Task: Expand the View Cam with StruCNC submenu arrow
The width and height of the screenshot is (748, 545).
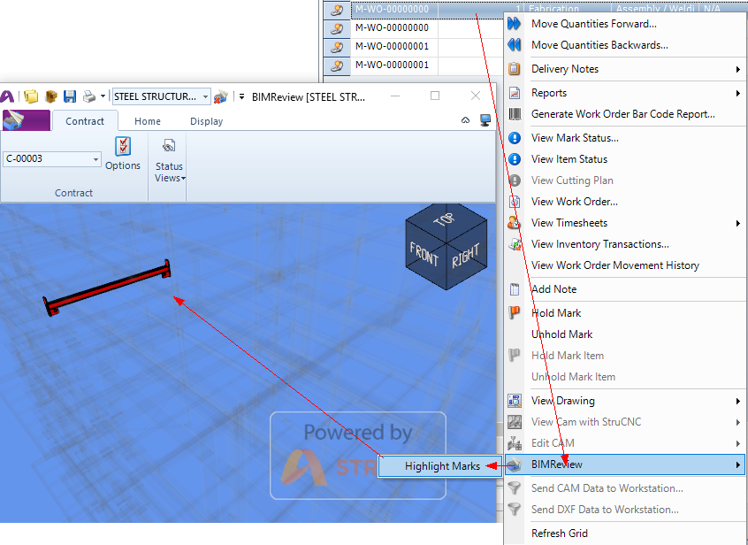Action: coord(738,422)
